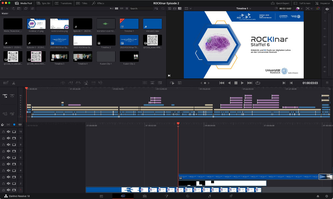Select the split clip scissors tool
Viewport: 333px width, 199px height.
(14, 83)
